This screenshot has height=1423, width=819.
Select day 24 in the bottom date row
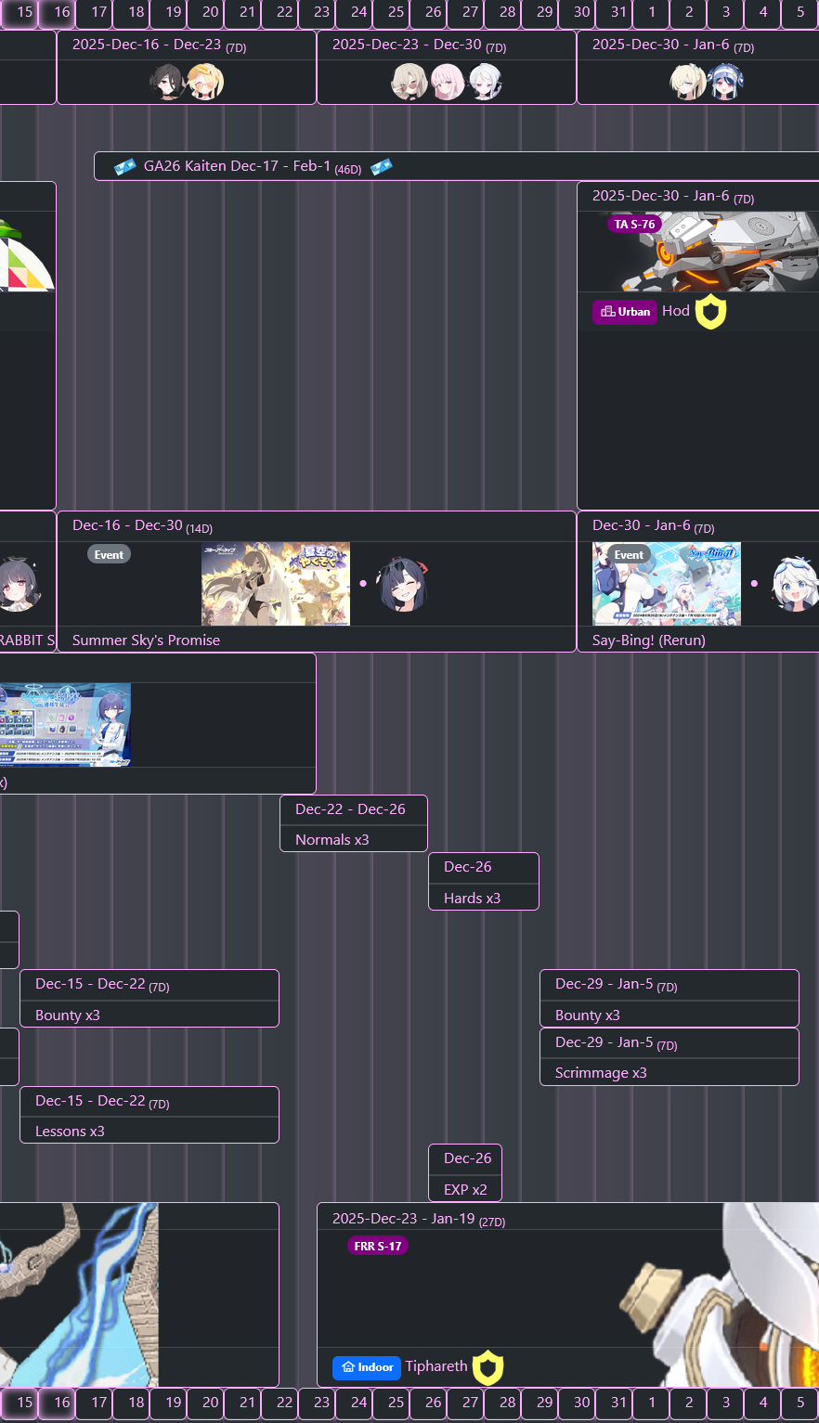[354, 1404]
